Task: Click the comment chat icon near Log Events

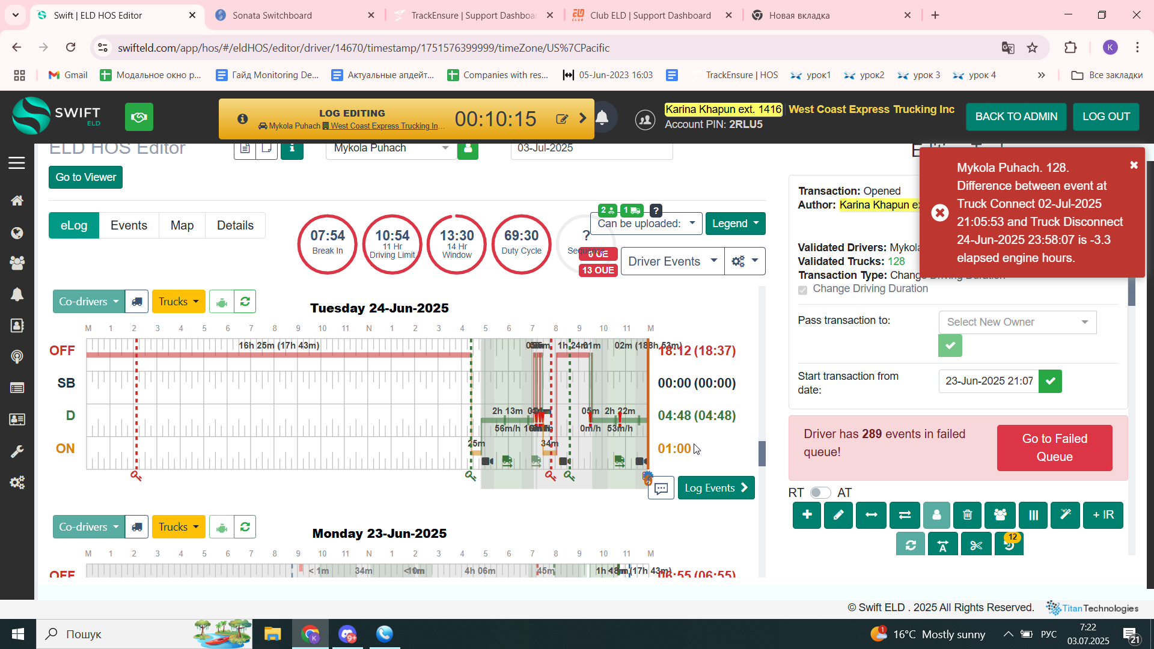Action: 661,488
